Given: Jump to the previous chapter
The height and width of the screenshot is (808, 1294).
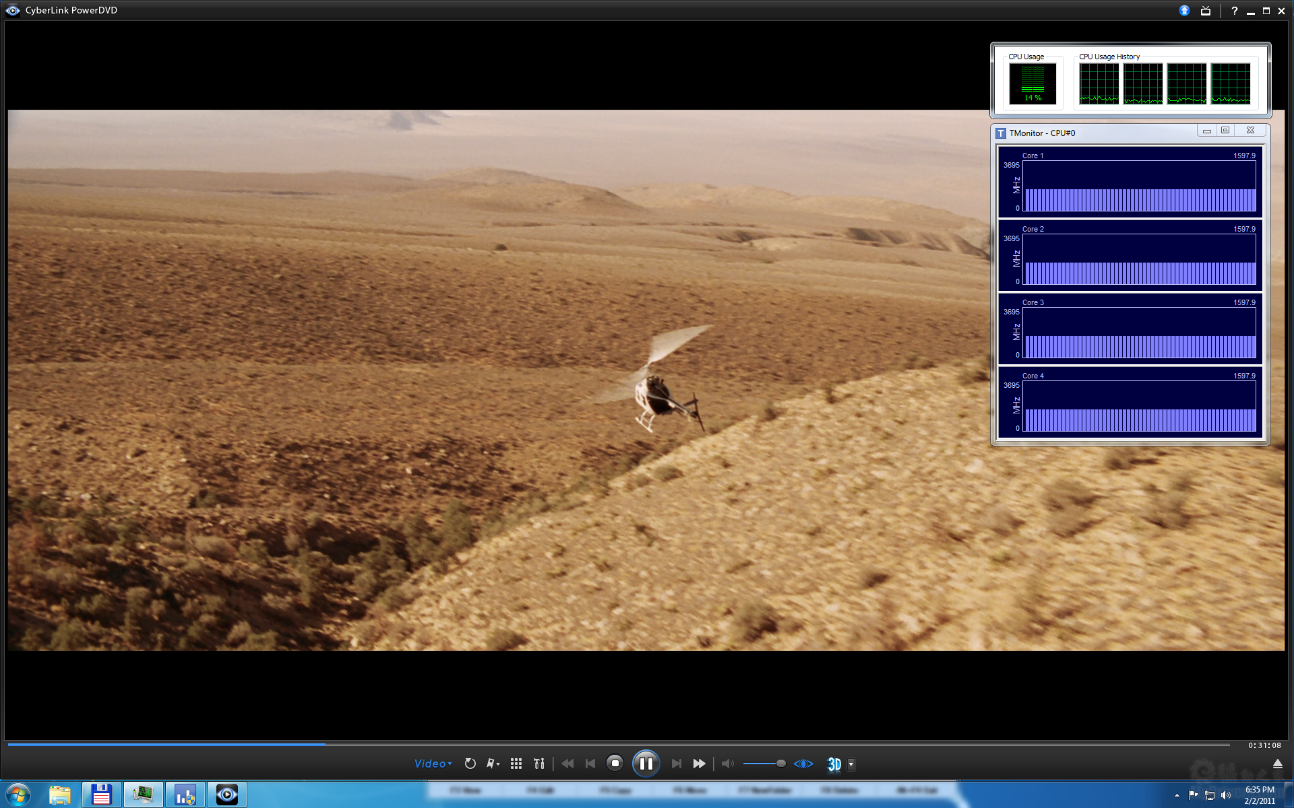Looking at the screenshot, I should coord(590,764).
